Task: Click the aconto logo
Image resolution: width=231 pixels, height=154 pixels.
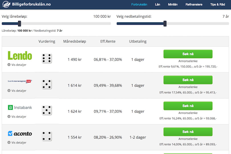Action: [20, 133]
